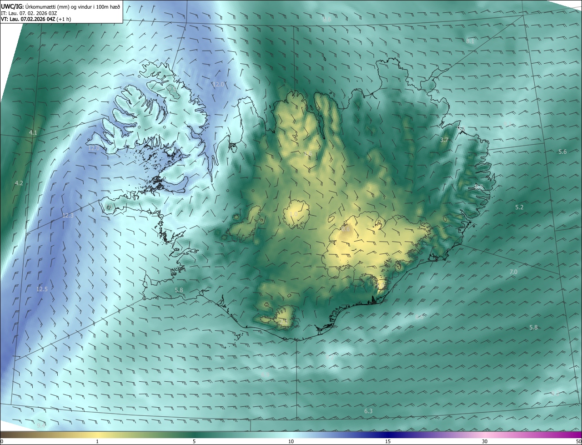
Task: Click the '5' tick on the color scale
Action: (x=194, y=441)
